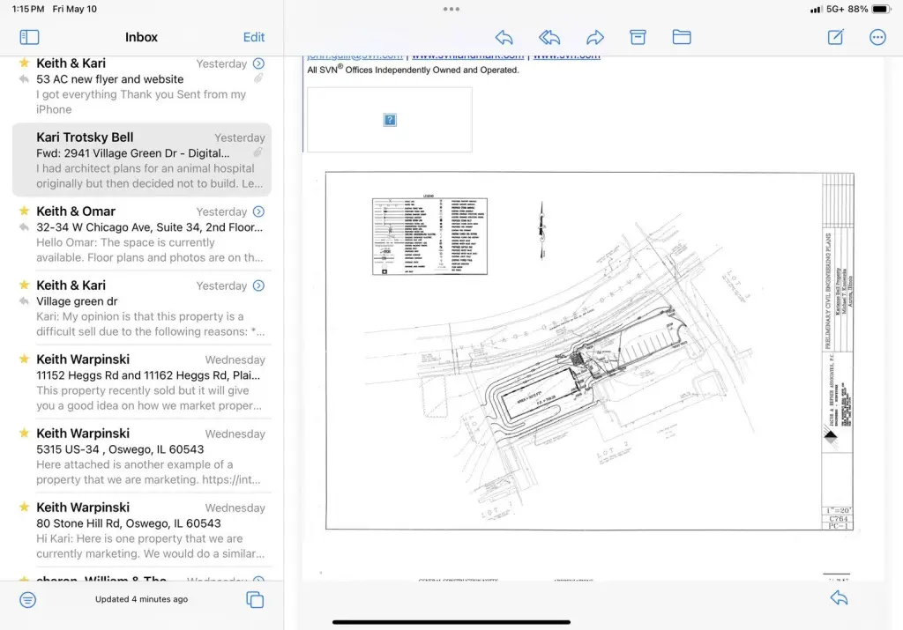Move message using folder icon
This screenshot has width=903, height=630.
(681, 37)
